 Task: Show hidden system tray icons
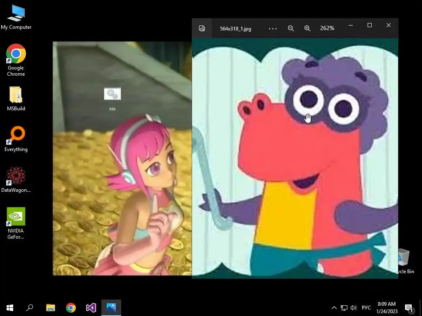334,308
